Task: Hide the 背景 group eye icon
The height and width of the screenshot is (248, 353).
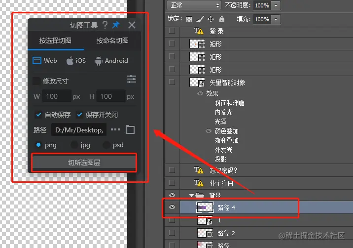Action: (172, 195)
